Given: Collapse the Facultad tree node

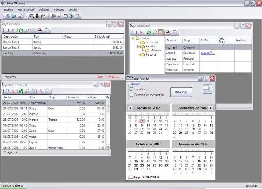Looking at the screenshot, I should click(x=138, y=47).
